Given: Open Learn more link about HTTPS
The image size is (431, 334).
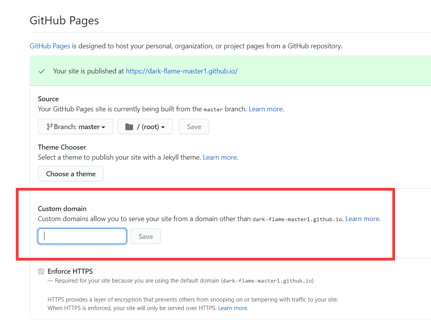Looking at the screenshot, I should pyautogui.click(x=233, y=308).
